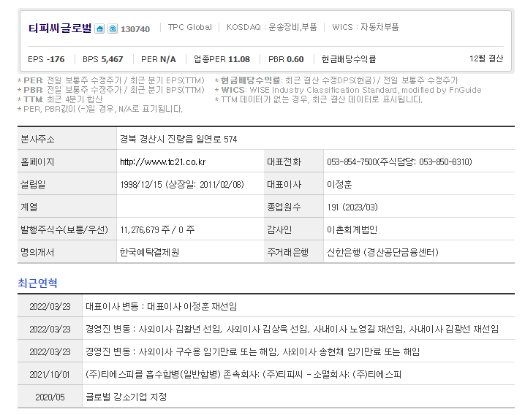
Task: Click 계열 header cell
Action: point(67,207)
